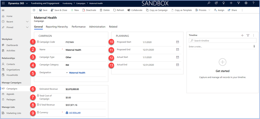This screenshot has width=260, height=119.
Task: Expand the Pinned chevron in sidebar
Action: click(27, 27)
